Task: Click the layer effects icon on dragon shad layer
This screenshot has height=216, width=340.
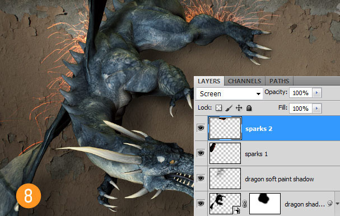Action: point(330,204)
